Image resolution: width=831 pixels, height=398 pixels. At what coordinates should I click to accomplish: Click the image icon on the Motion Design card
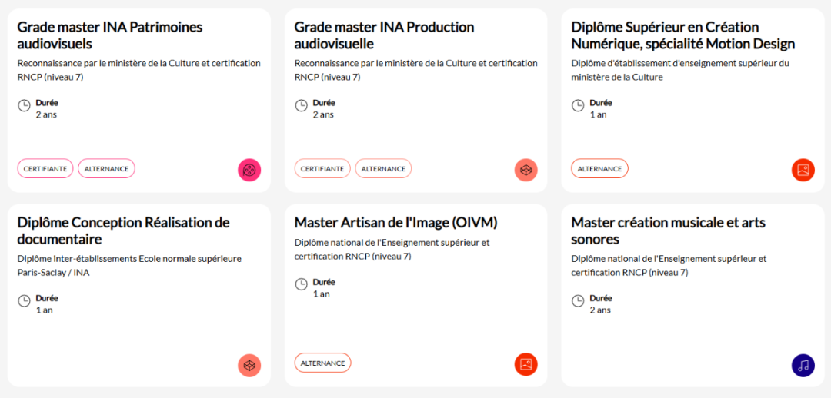click(x=803, y=170)
